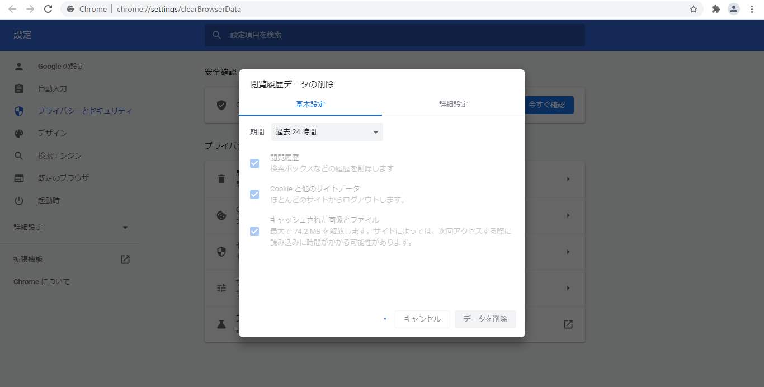Uncheck the 閲覧履歴 checkbox
The width and height of the screenshot is (764, 387).
(254, 163)
